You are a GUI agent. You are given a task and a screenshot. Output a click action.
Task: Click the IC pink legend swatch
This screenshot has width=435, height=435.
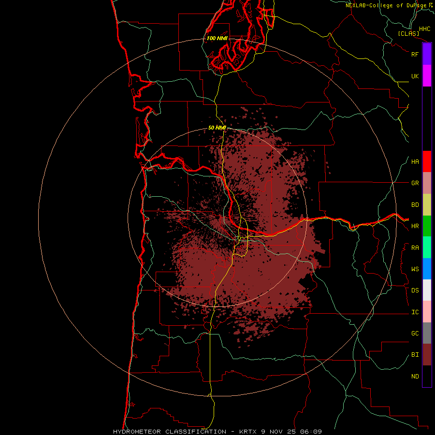tap(427, 312)
